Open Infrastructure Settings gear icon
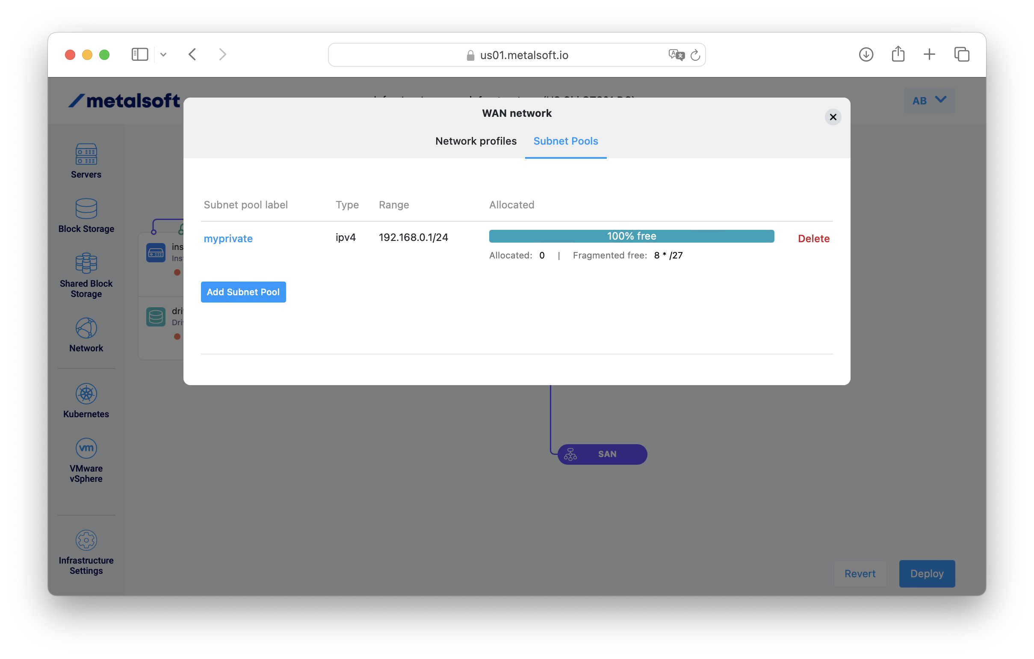This screenshot has height=659, width=1034. coord(86,540)
